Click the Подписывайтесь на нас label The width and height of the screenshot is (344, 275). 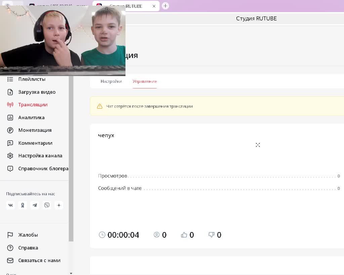tap(31, 194)
